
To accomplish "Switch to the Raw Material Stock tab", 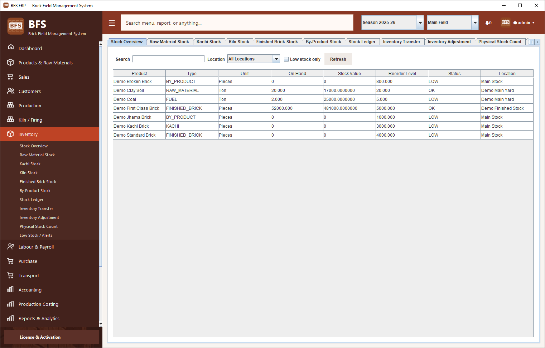I will (169, 42).
